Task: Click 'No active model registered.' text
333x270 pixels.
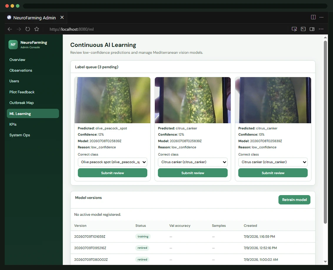Action: [97, 215]
